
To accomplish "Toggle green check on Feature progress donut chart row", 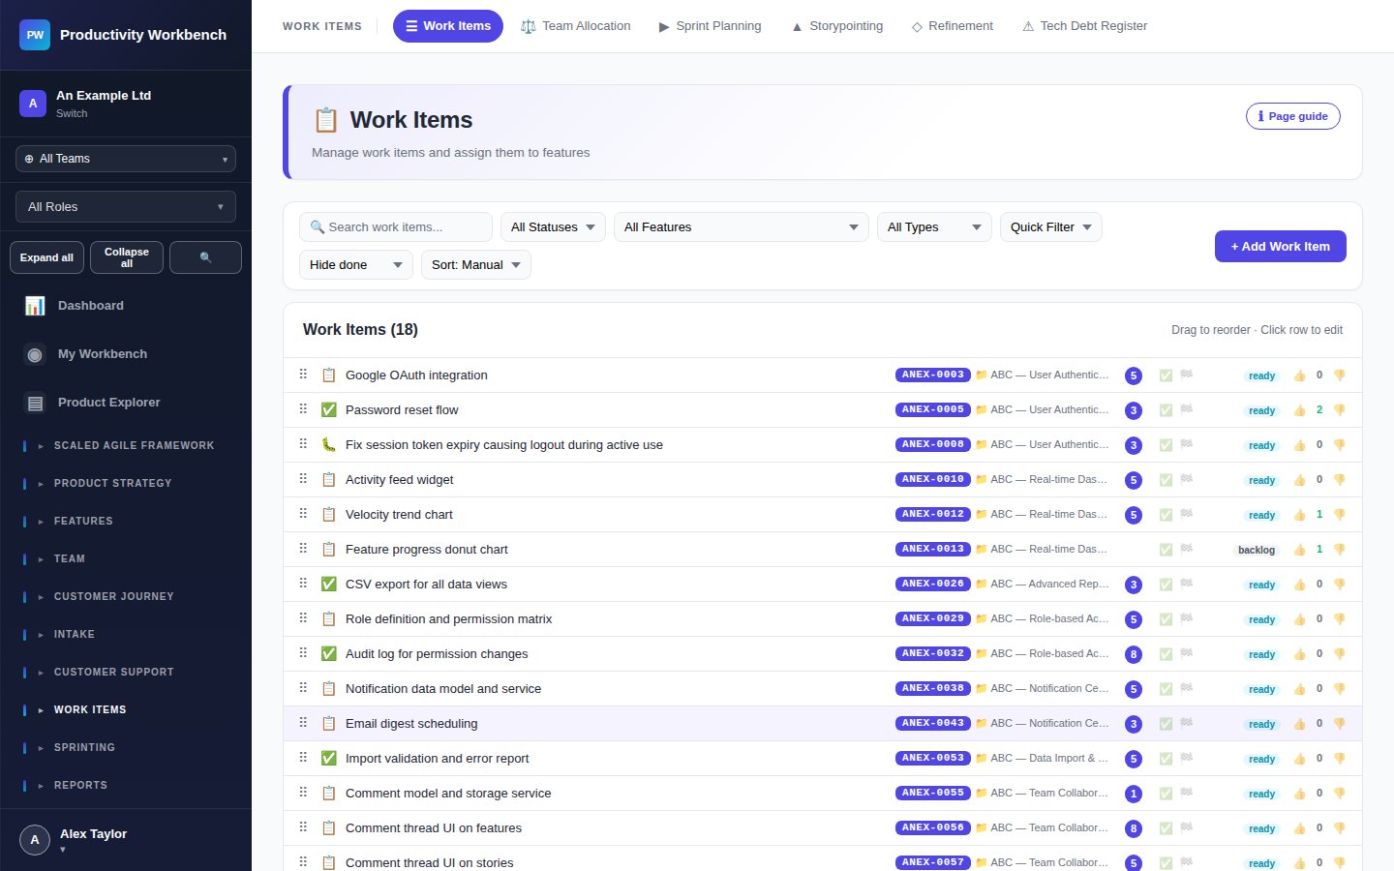I will pyautogui.click(x=1167, y=550).
